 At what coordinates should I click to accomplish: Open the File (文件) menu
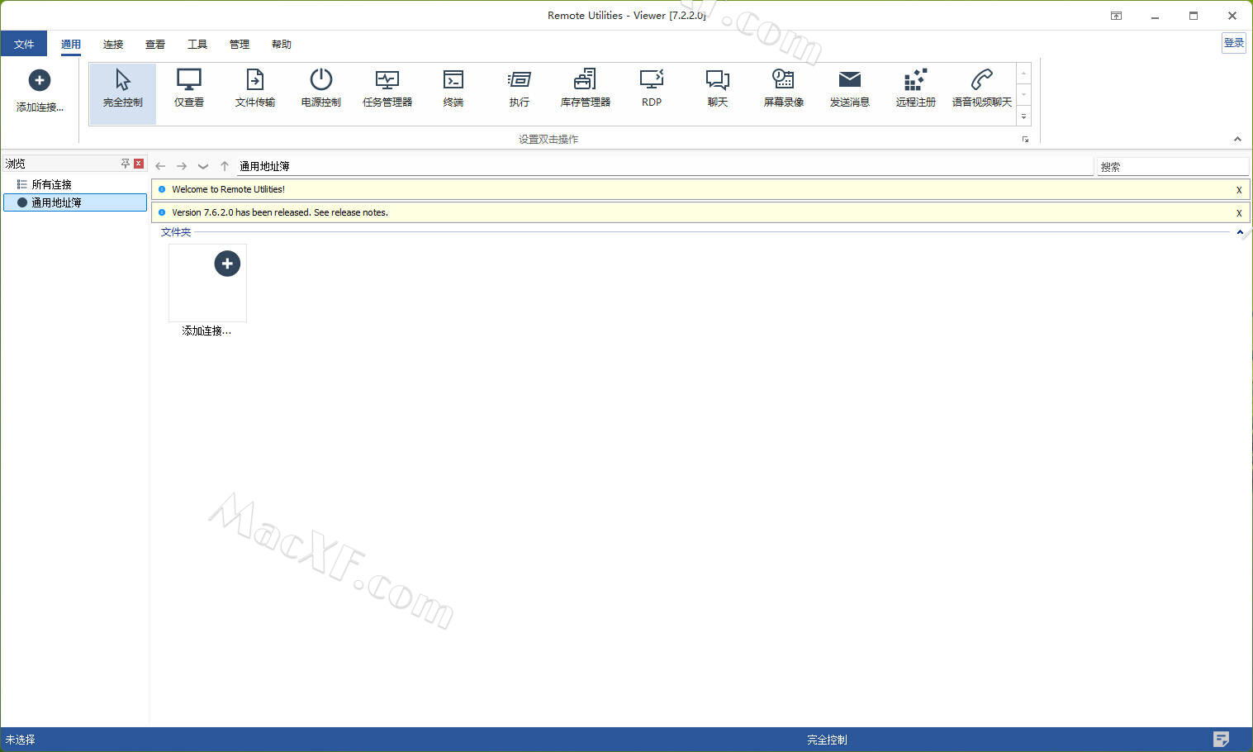pos(24,44)
